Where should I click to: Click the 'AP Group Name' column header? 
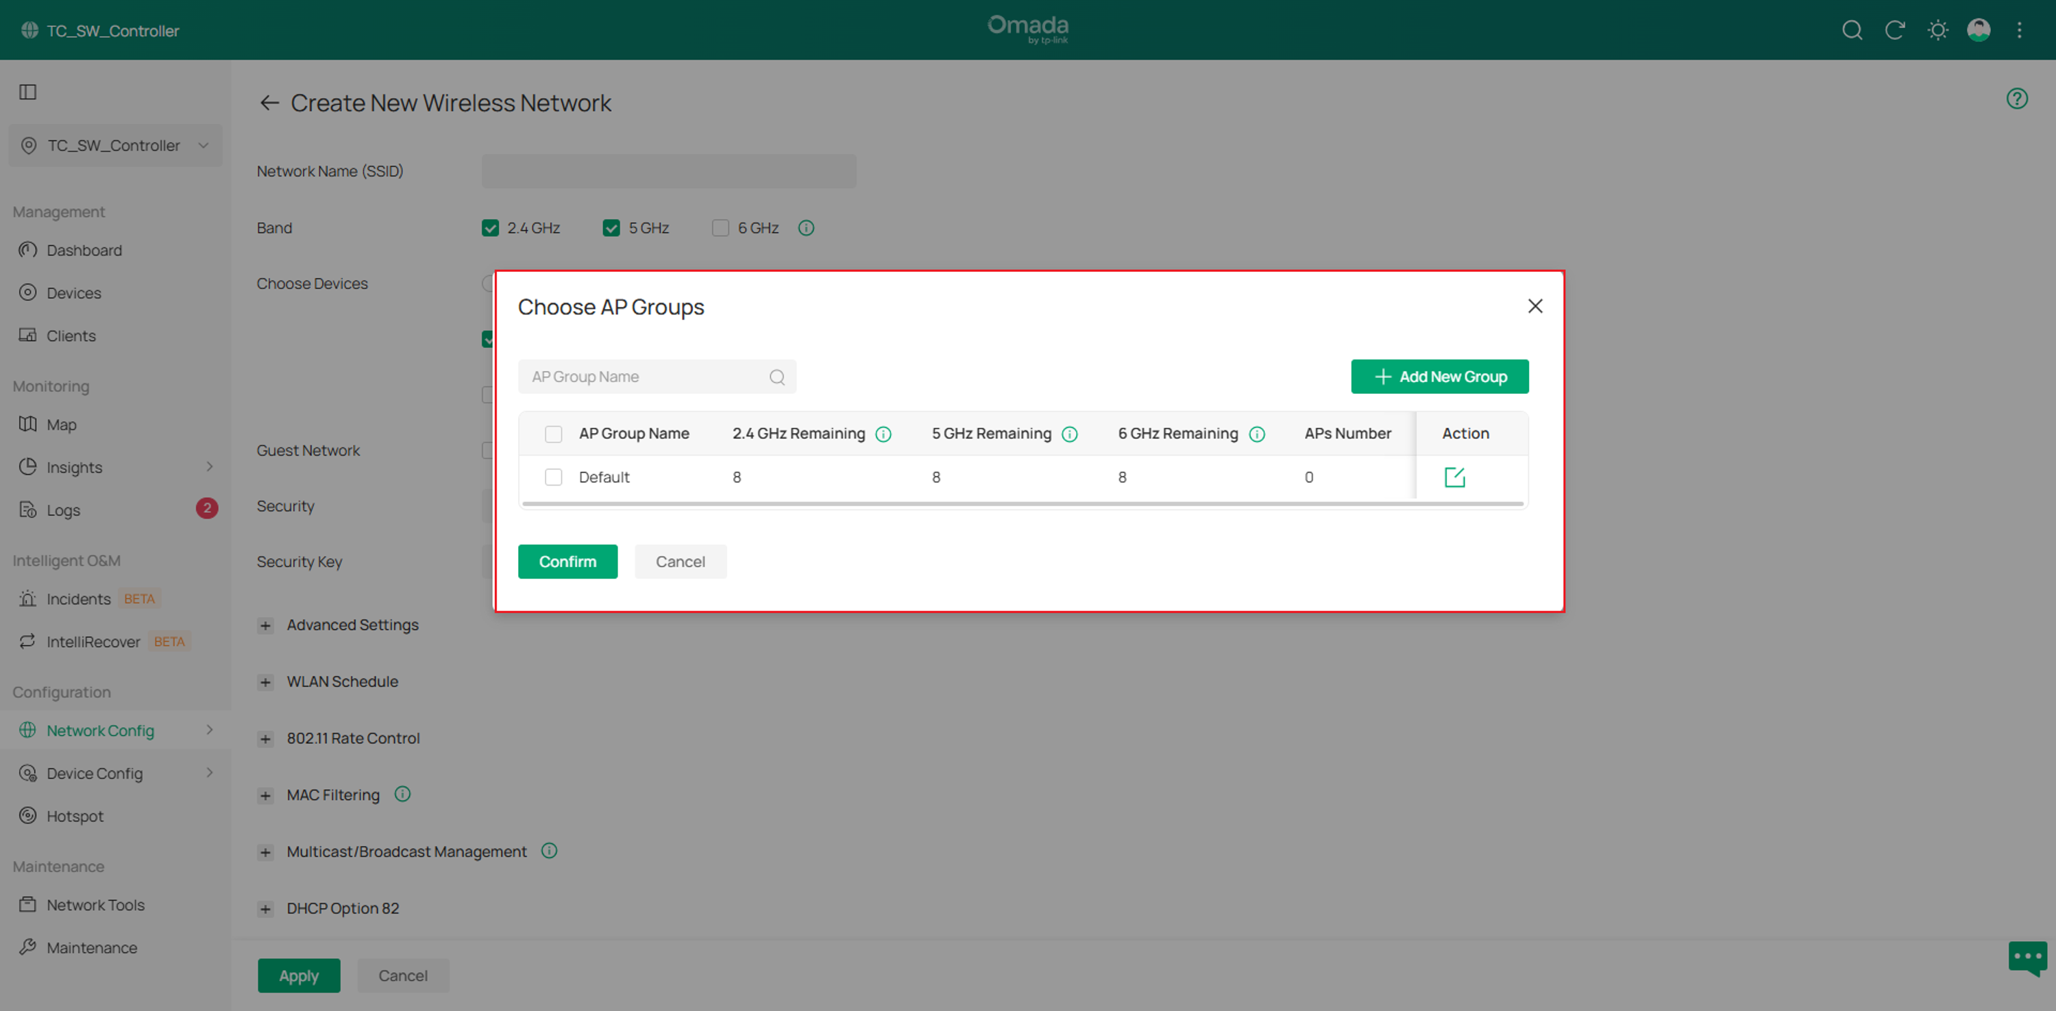pos(634,434)
